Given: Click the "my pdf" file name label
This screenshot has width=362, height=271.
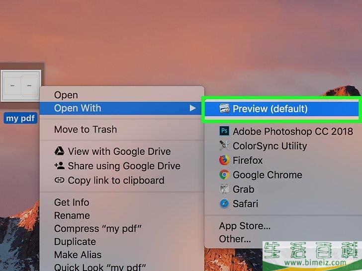Looking at the screenshot, I should click(x=20, y=118).
